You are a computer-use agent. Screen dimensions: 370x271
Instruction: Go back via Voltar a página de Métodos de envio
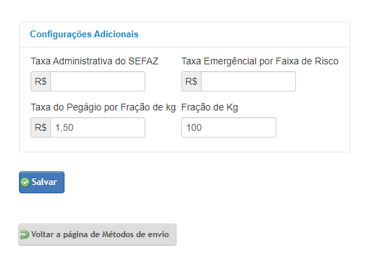tap(98, 234)
